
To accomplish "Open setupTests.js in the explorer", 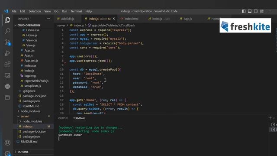I will (x=32, y=86).
